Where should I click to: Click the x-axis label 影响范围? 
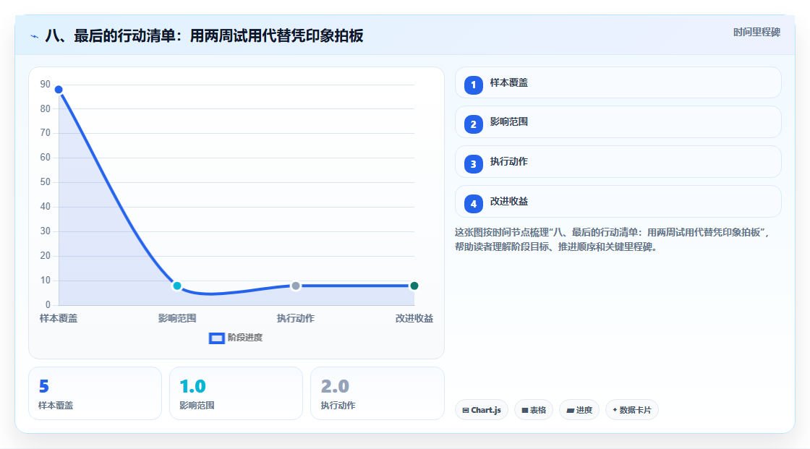[x=177, y=318]
